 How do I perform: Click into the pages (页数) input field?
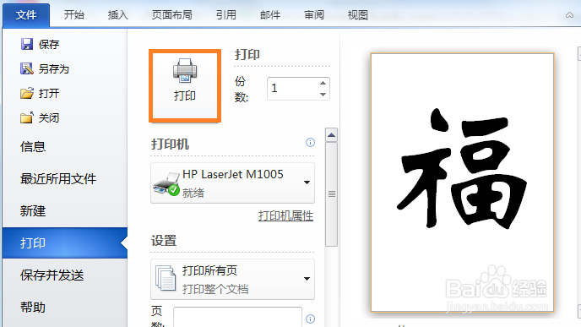[x=237, y=317]
